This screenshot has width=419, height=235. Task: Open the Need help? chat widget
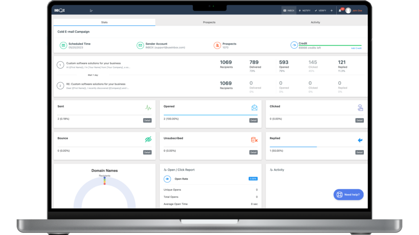[348, 195]
